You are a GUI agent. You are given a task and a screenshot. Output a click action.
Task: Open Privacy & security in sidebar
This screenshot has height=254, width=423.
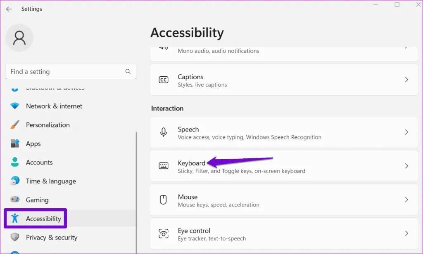[52, 238]
